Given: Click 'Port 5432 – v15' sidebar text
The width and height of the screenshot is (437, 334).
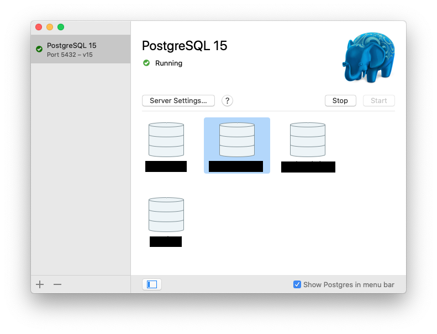Looking at the screenshot, I should [x=70, y=55].
